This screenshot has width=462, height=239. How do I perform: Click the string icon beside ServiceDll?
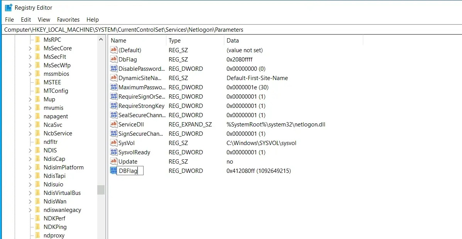(114, 124)
